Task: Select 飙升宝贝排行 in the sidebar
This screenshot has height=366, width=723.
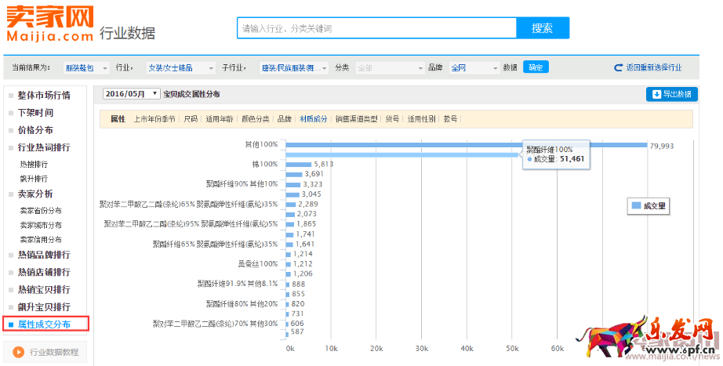Action: 44,307
